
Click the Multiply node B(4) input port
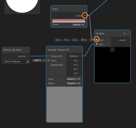pos(97,44)
